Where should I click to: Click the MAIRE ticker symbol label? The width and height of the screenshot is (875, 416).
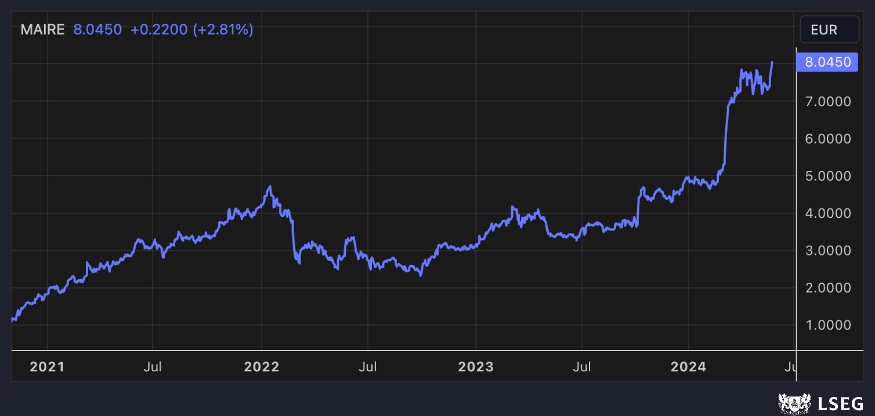click(42, 30)
